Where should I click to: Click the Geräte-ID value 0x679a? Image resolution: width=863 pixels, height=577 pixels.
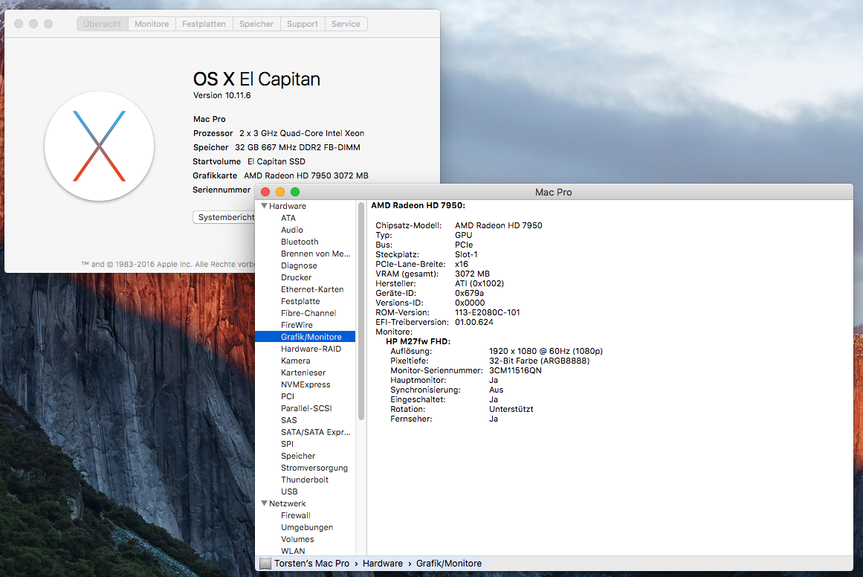pyautogui.click(x=469, y=293)
